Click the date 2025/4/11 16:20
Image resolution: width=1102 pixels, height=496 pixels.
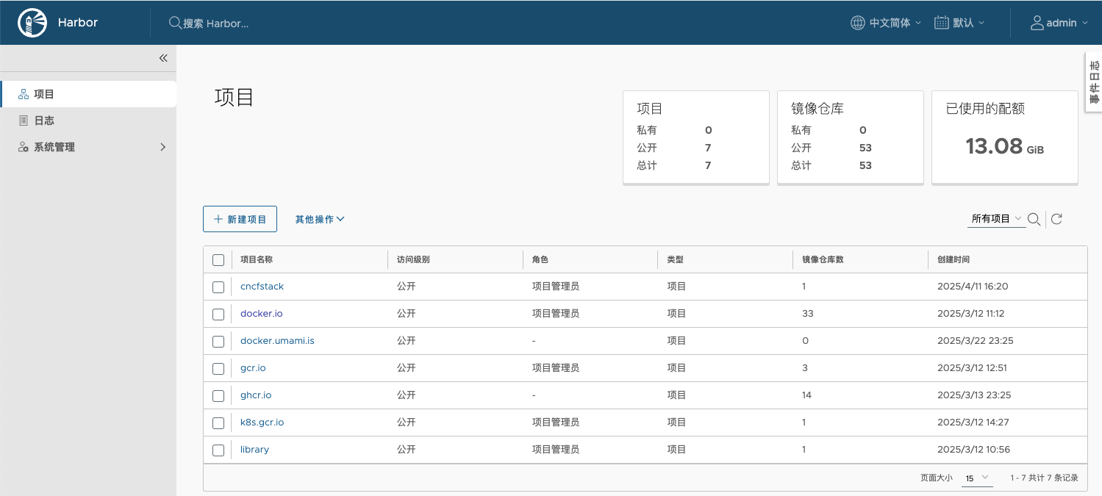coord(973,287)
